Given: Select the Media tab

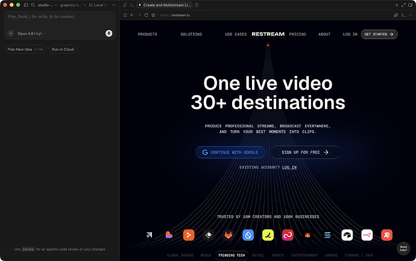Looking at the screenshot, I should [206, 256].
